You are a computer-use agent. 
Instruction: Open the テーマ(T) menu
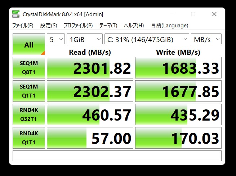(x=108, y=26)
